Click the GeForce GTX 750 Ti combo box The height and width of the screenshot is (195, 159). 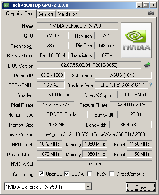tap(48, 187)
